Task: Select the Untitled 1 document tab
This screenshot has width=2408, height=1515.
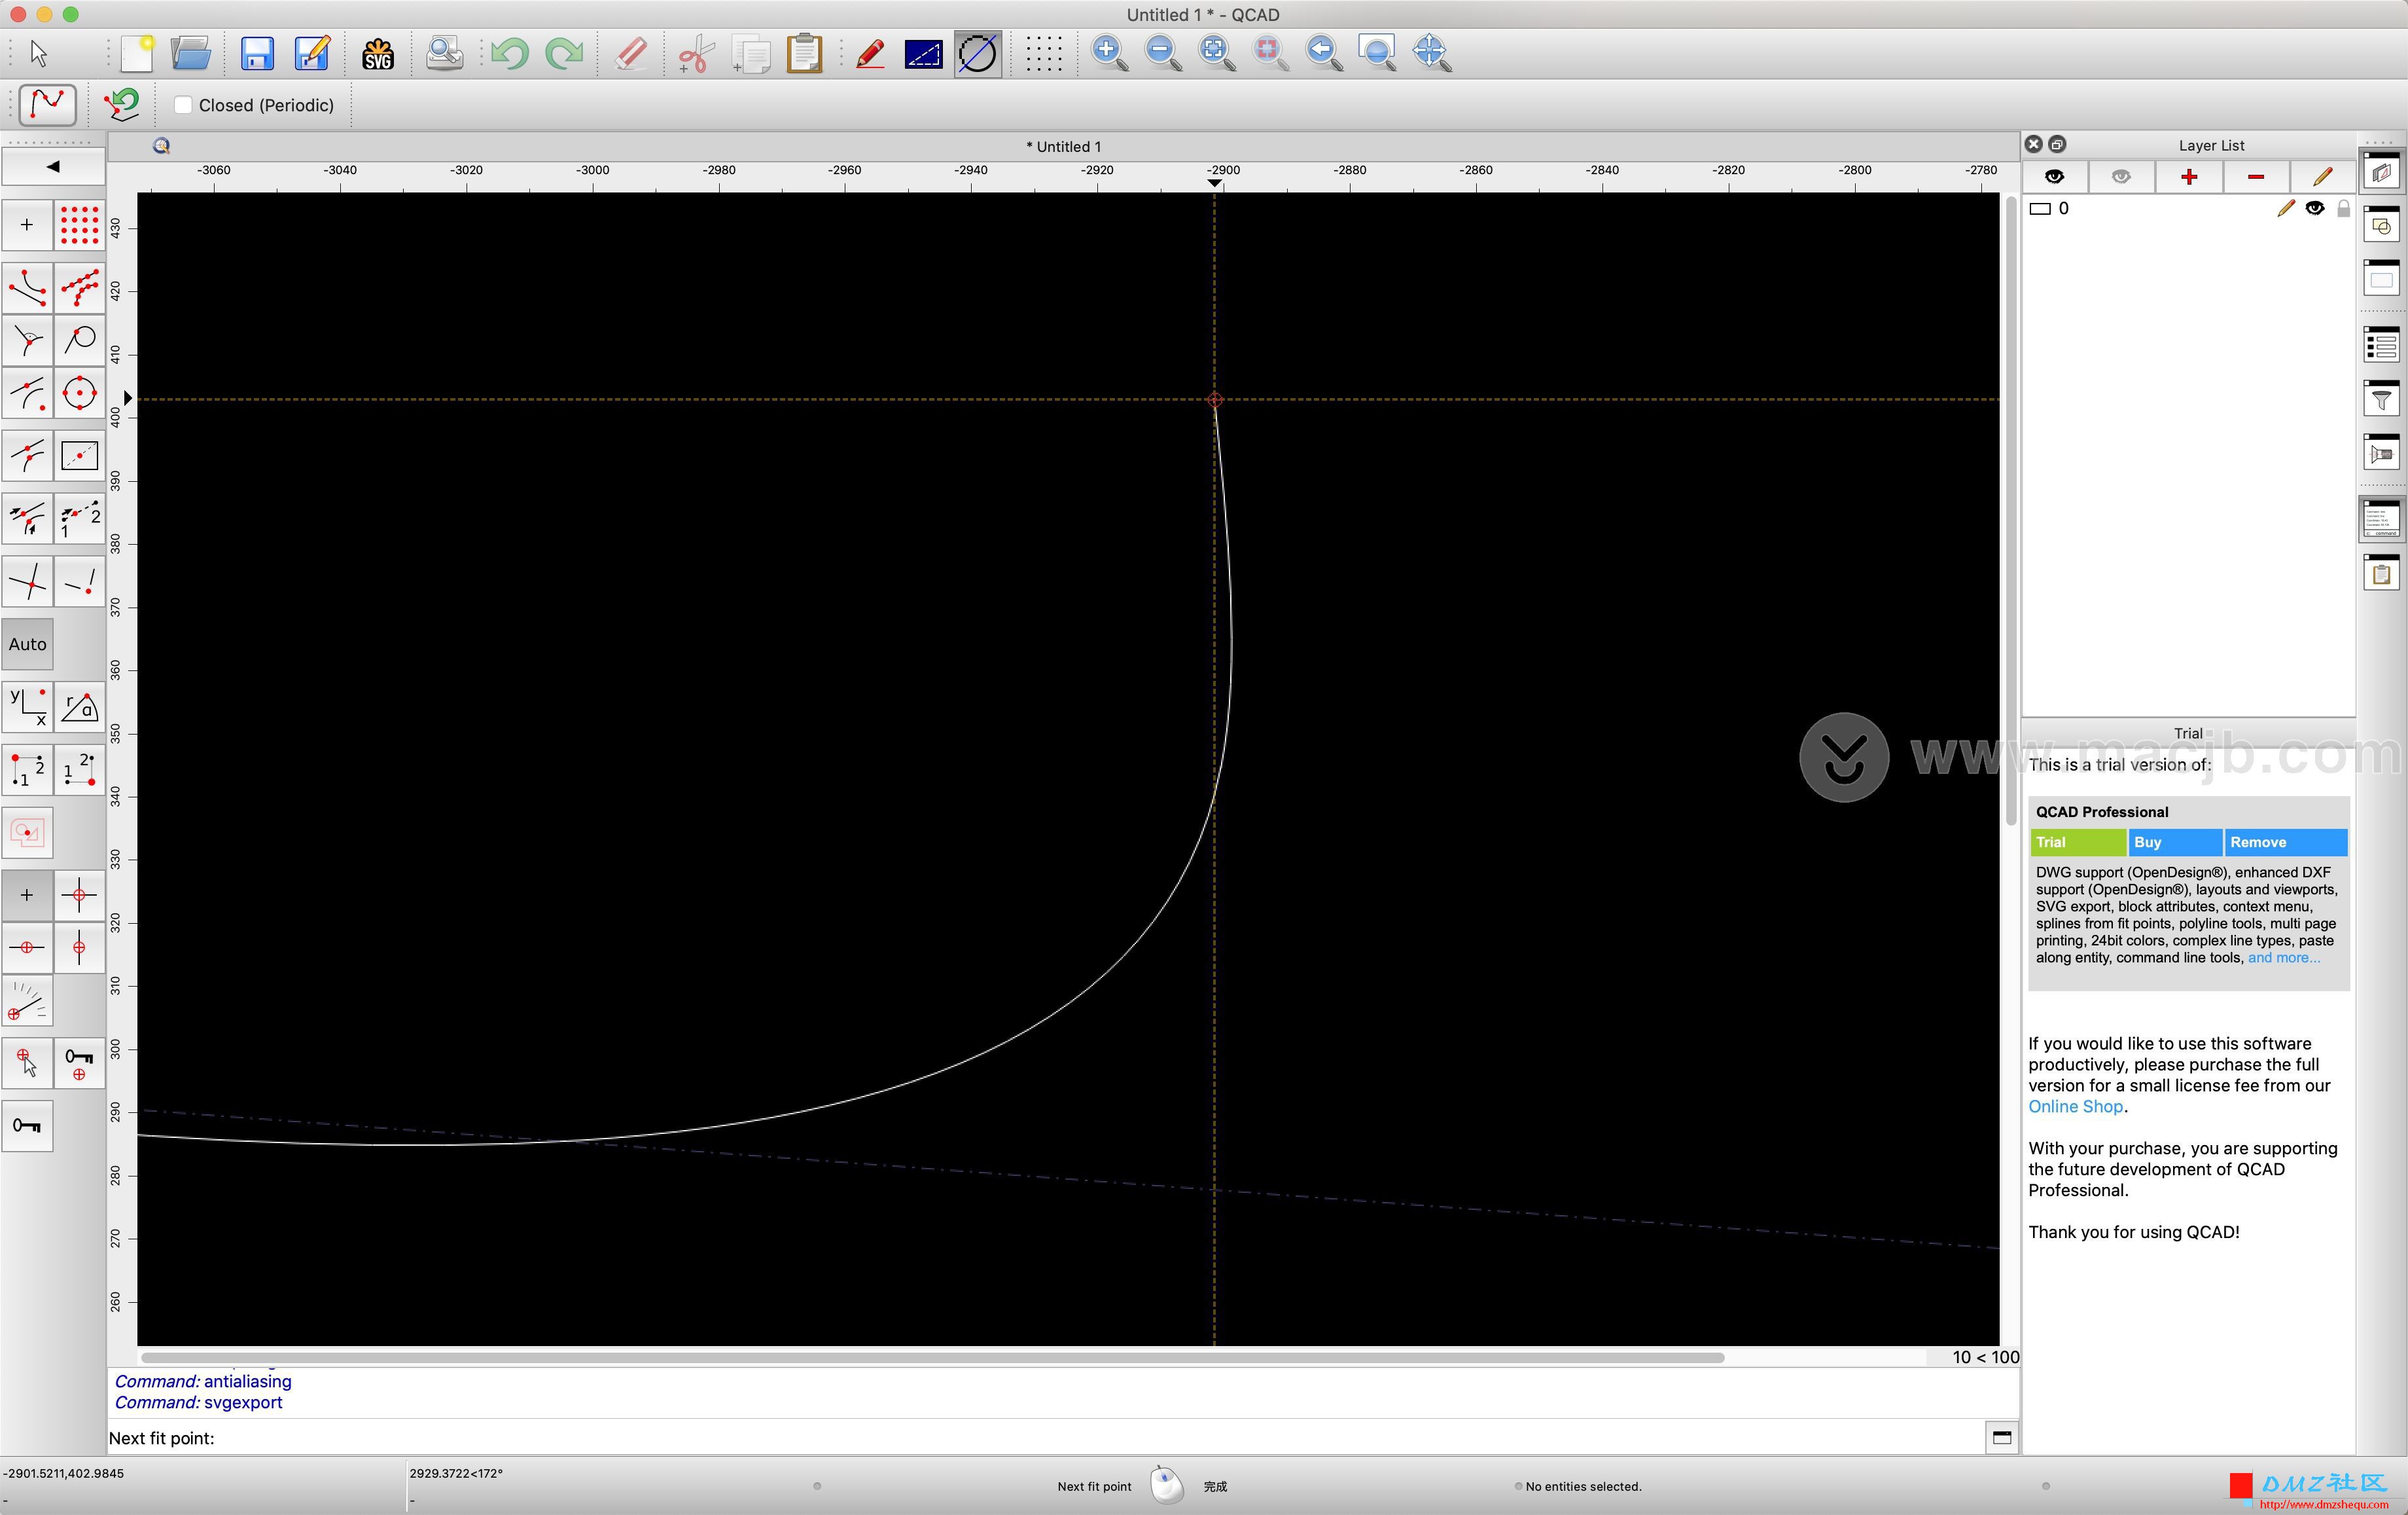Action: point(1063,146)
